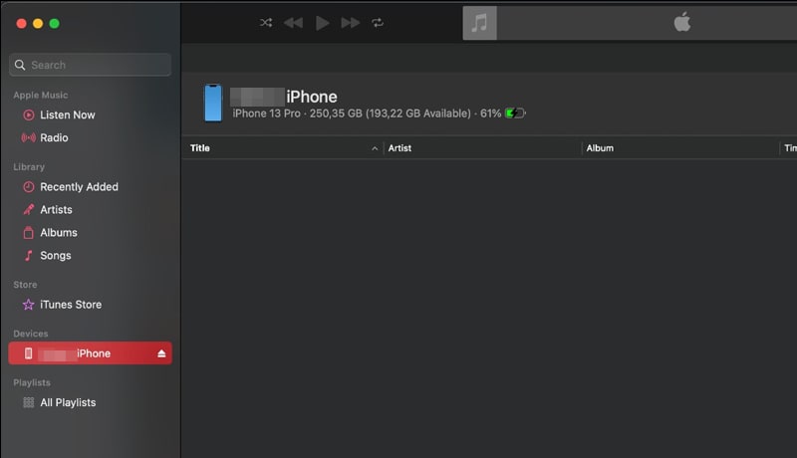This screenshot has height=458, width=797.
Task: Click the Title sort direction arrow
Action: tap(375, 148)
